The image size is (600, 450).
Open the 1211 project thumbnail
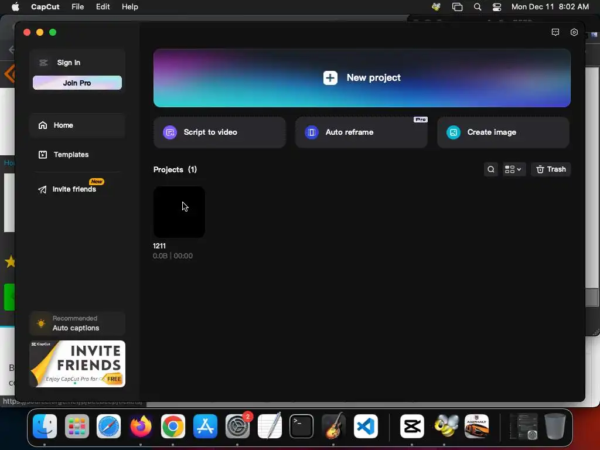coord(179,212)
